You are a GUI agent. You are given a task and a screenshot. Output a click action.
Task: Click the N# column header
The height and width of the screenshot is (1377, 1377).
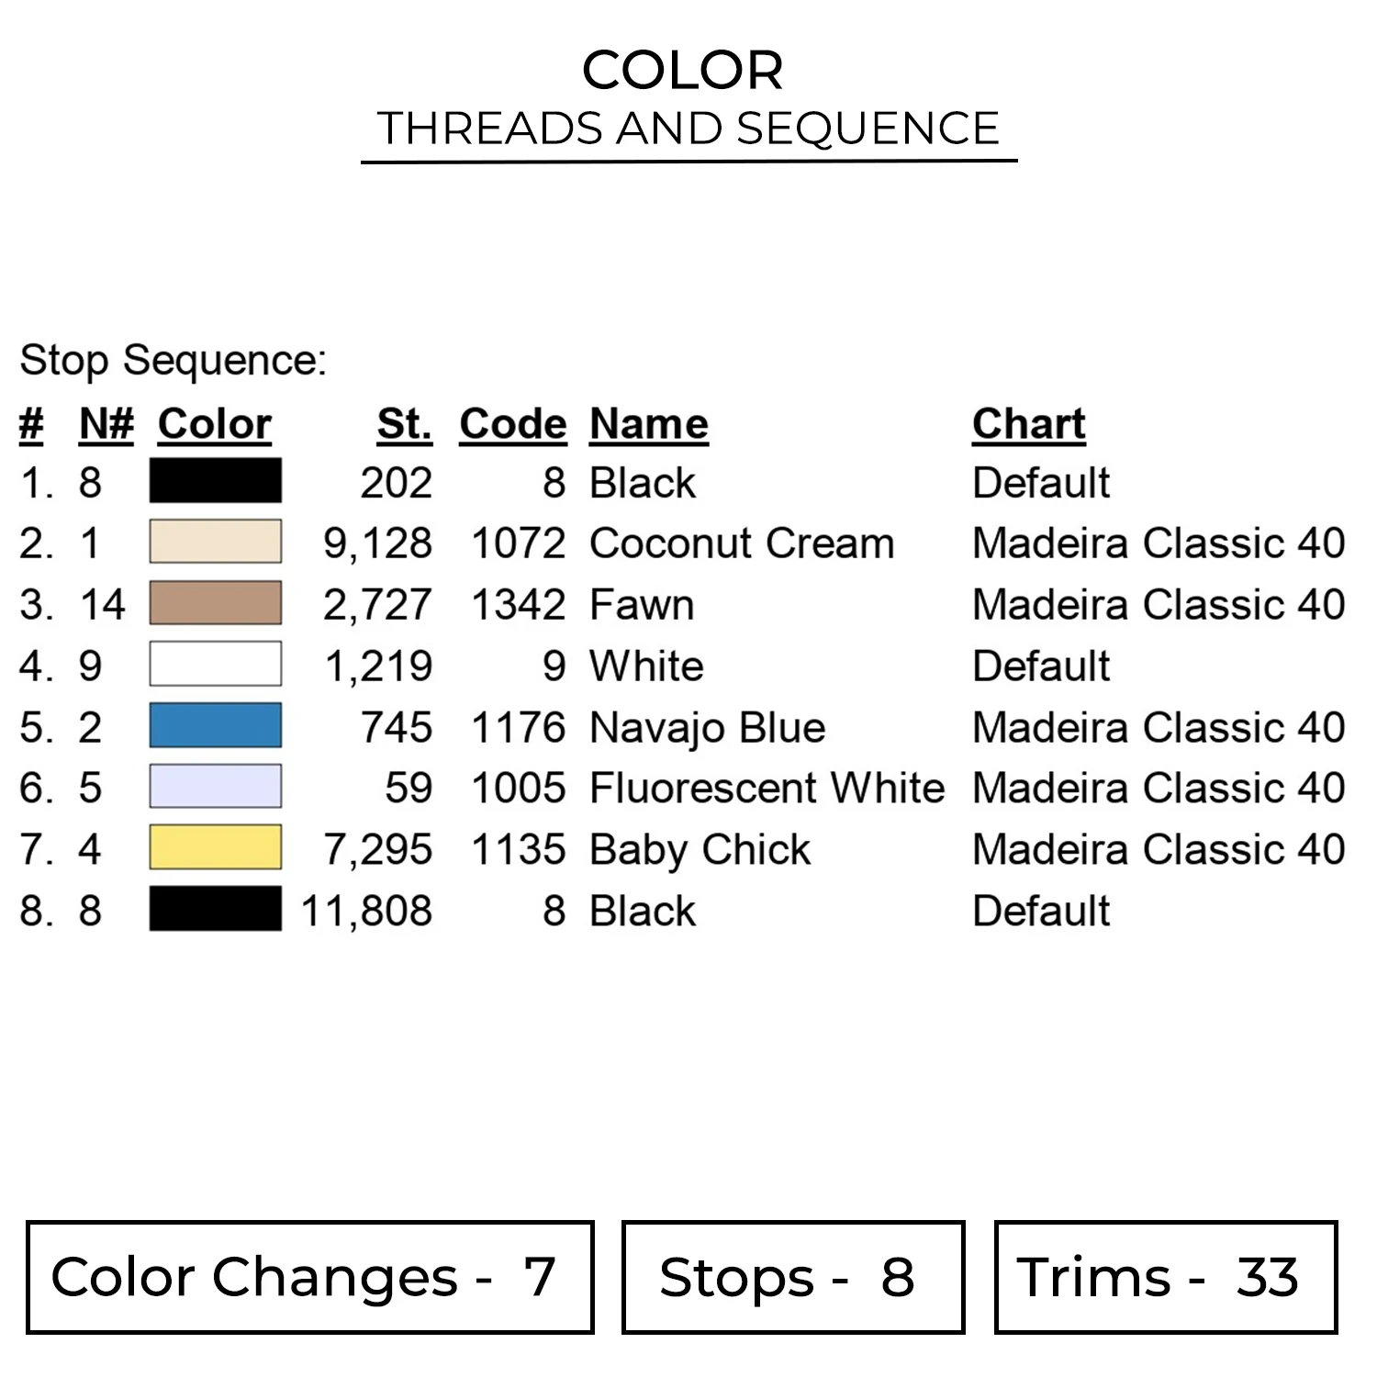click(x=106, y=424)
